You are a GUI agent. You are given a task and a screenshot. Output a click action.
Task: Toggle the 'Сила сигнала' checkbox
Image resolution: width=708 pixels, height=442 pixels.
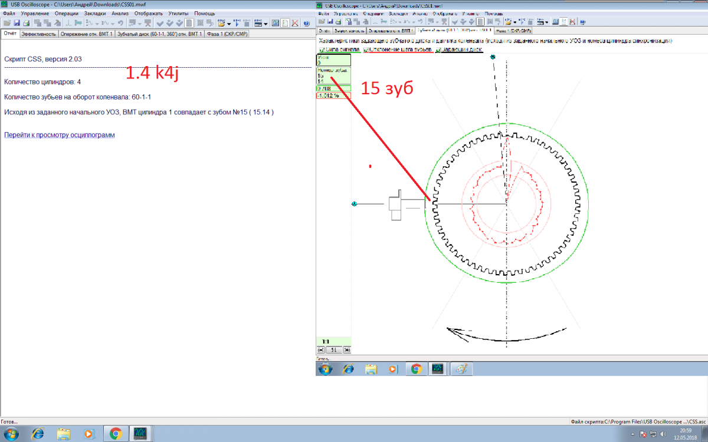pyautogui.click(x=322, y=50)
